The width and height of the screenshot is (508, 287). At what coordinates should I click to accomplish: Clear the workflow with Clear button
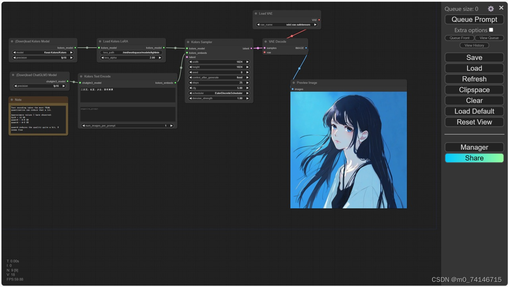coord(474,100)
